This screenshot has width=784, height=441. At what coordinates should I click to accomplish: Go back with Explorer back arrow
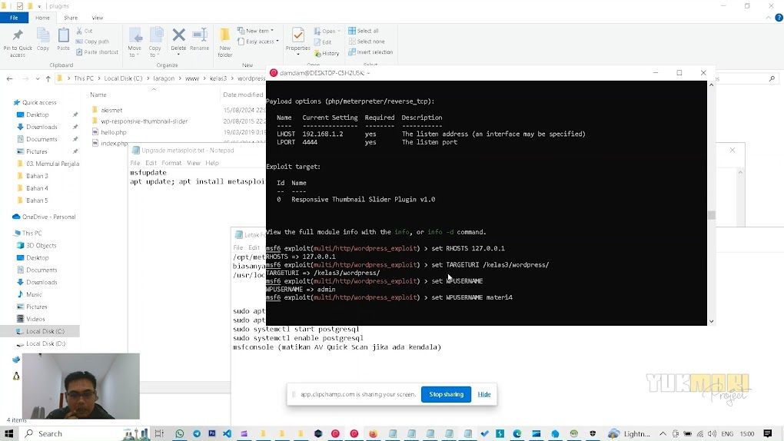click(x=9, y=78)
